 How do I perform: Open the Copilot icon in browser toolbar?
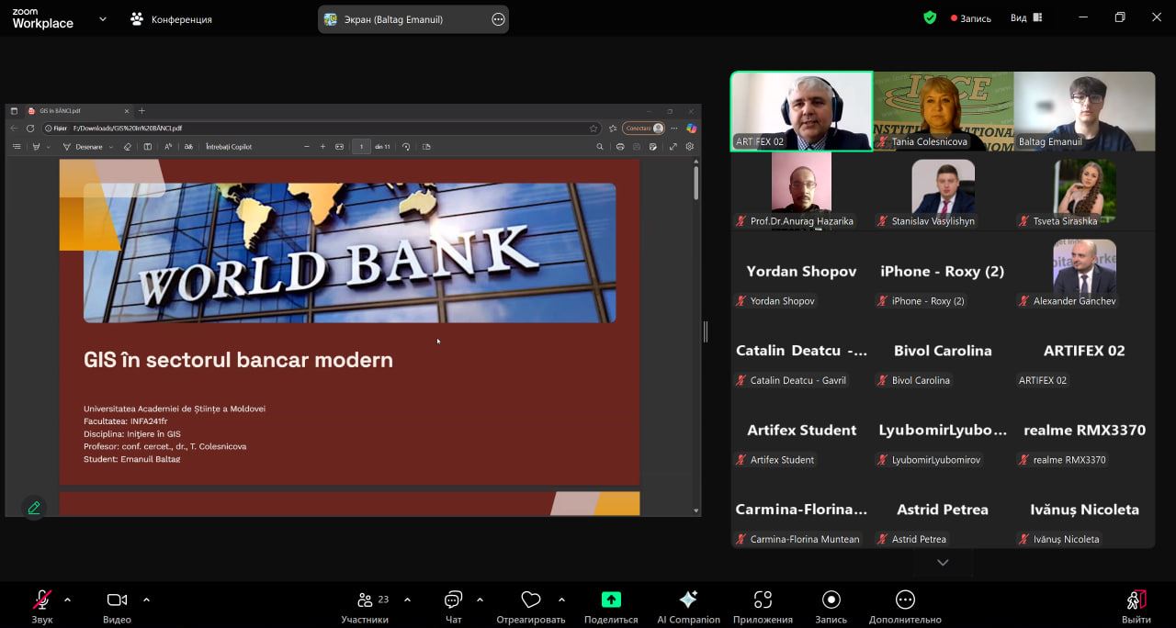[x=691, y=129]
